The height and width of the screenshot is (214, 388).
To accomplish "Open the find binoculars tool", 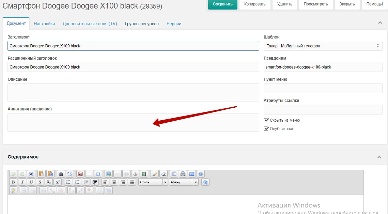I will point(61,174).
